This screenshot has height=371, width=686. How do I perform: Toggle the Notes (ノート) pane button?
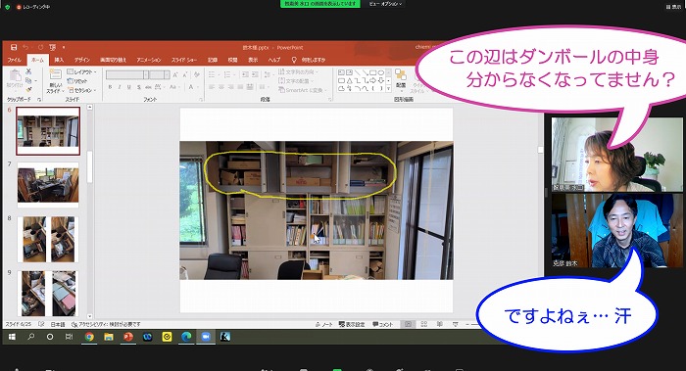point(323,324)
